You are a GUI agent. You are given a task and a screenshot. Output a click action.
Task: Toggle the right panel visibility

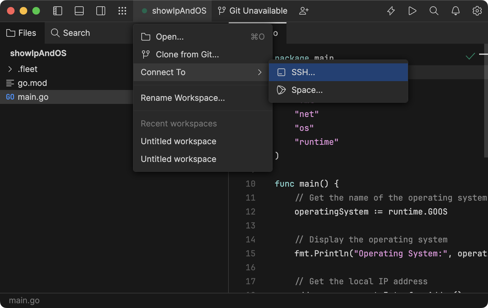tap(100, 10)
